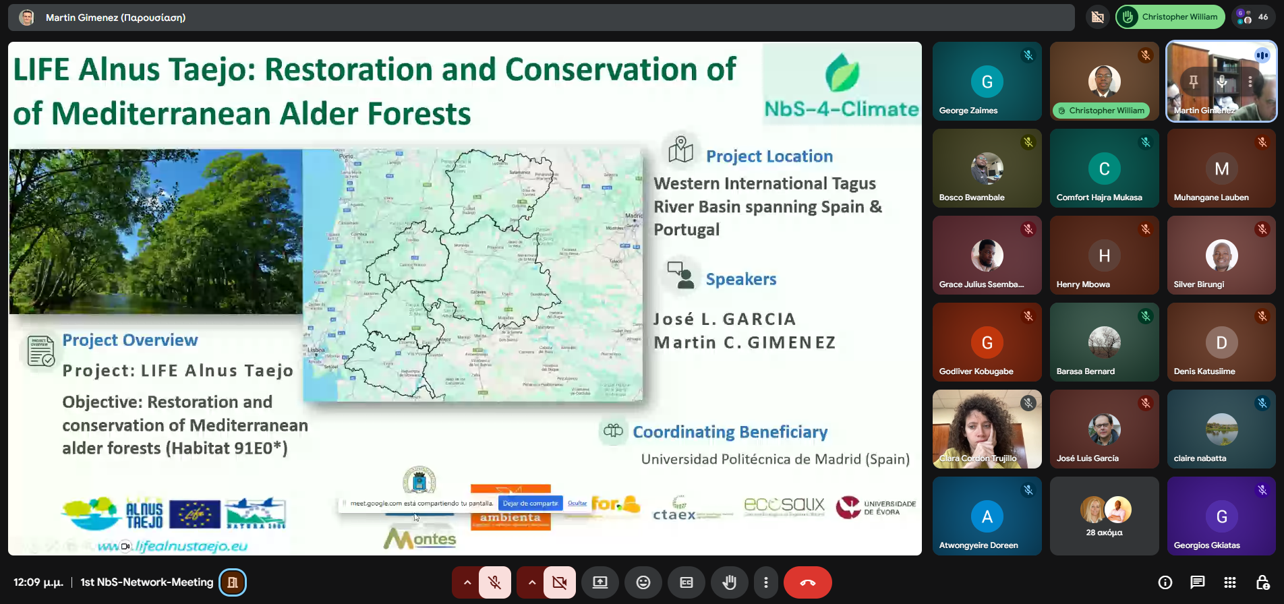Click Dejar de compartir button
The width and height of the screenshot is (1284, 604).
click(x=530, y=503)
